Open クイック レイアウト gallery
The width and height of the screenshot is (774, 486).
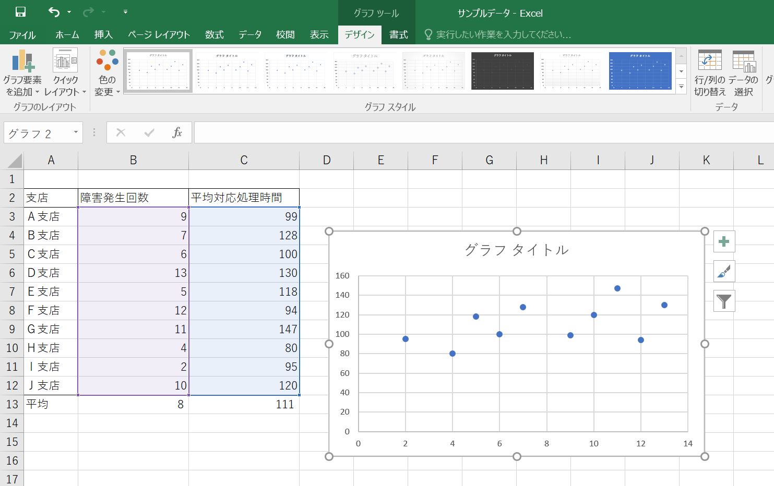coord(65,73)
